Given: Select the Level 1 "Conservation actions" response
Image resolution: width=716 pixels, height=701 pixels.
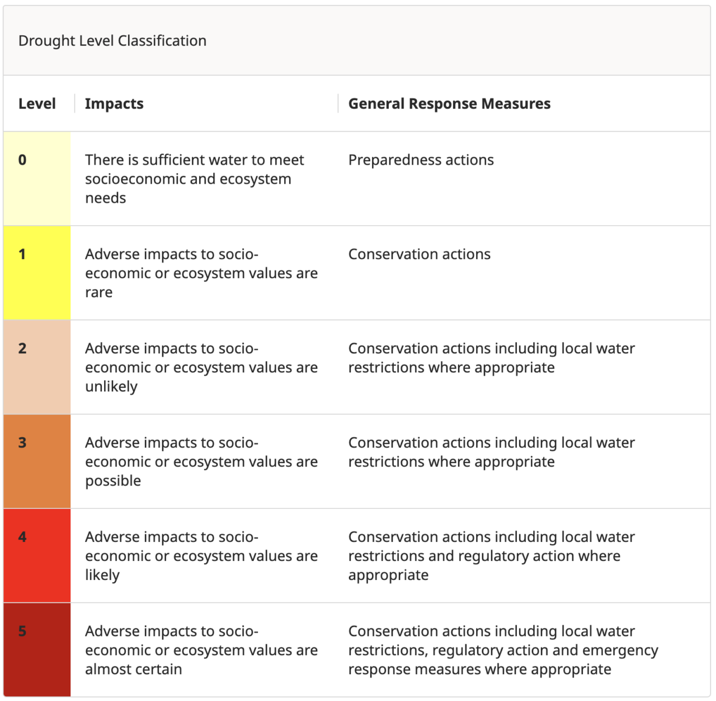Looking at the screenshot, I should 419,254.
